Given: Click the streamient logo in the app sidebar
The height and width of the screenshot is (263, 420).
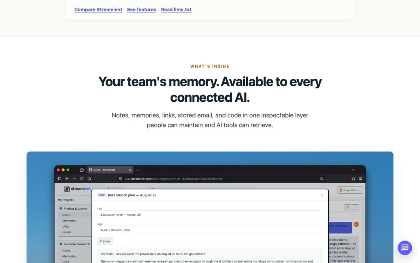Looking at the screenshot, I should click(x=78, y=189).
